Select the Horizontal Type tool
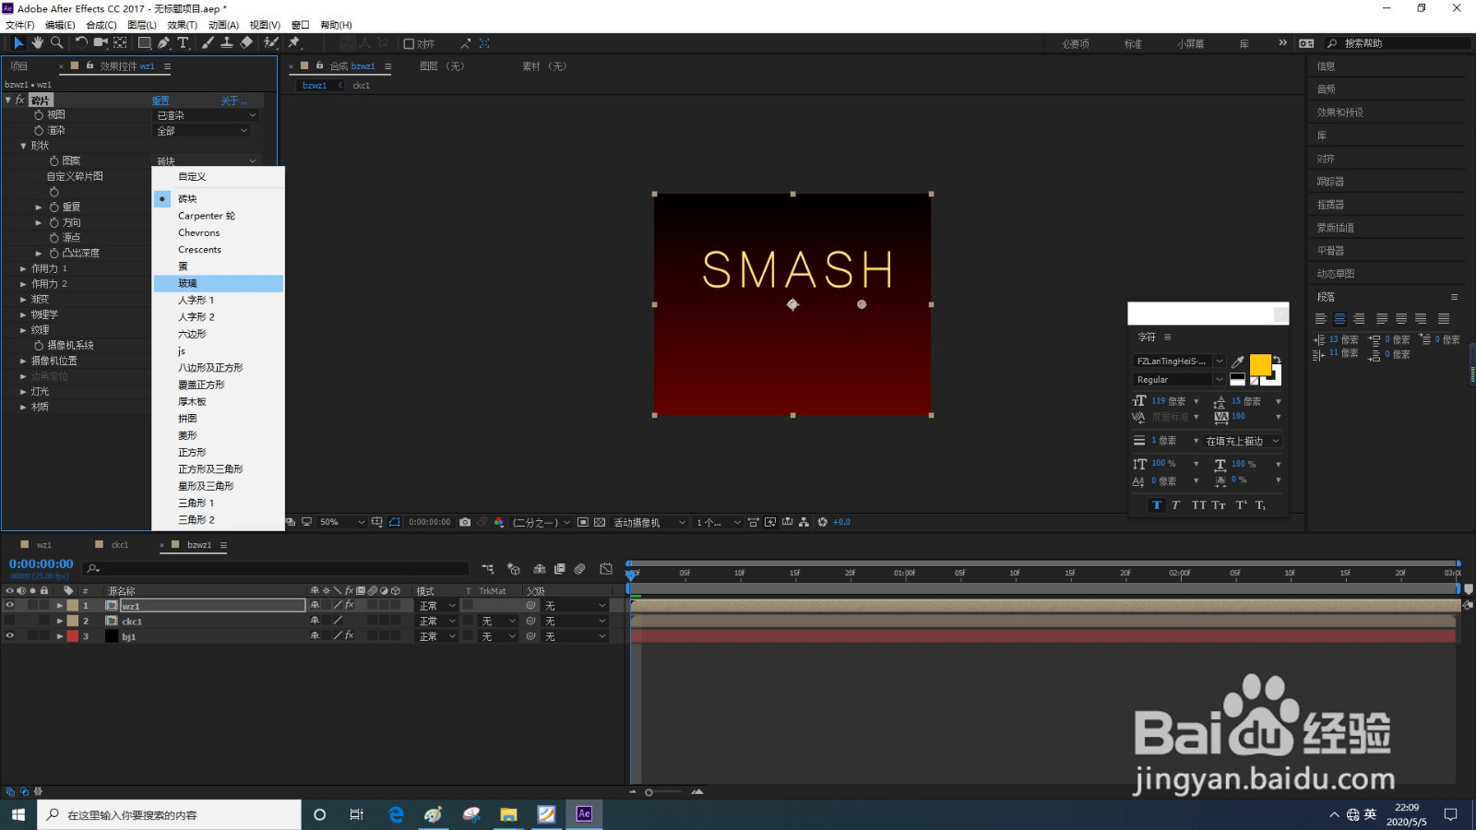The image size is (1476, 830). point(183,42)
